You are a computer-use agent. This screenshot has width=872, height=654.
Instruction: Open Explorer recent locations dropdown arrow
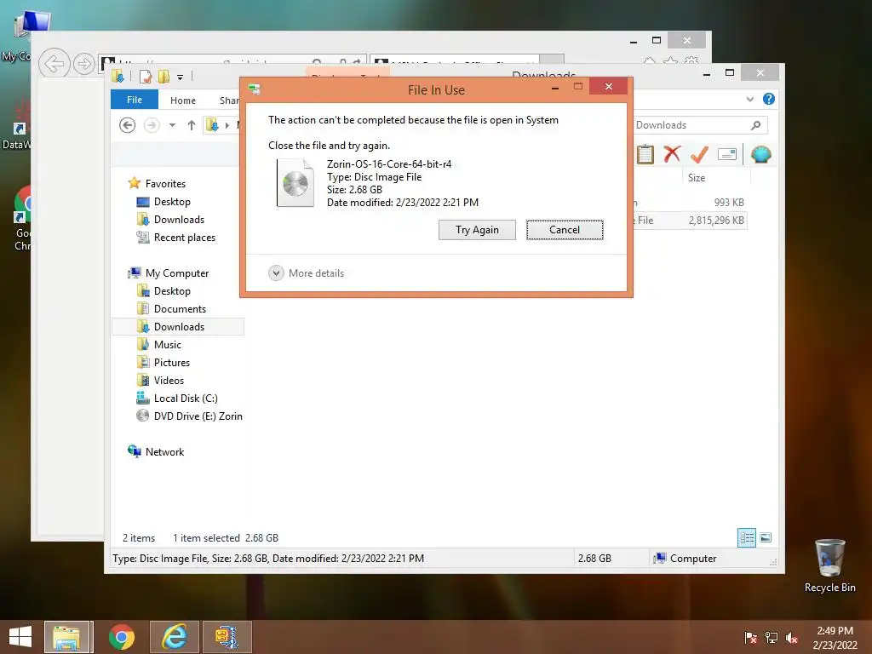point(172,125)
